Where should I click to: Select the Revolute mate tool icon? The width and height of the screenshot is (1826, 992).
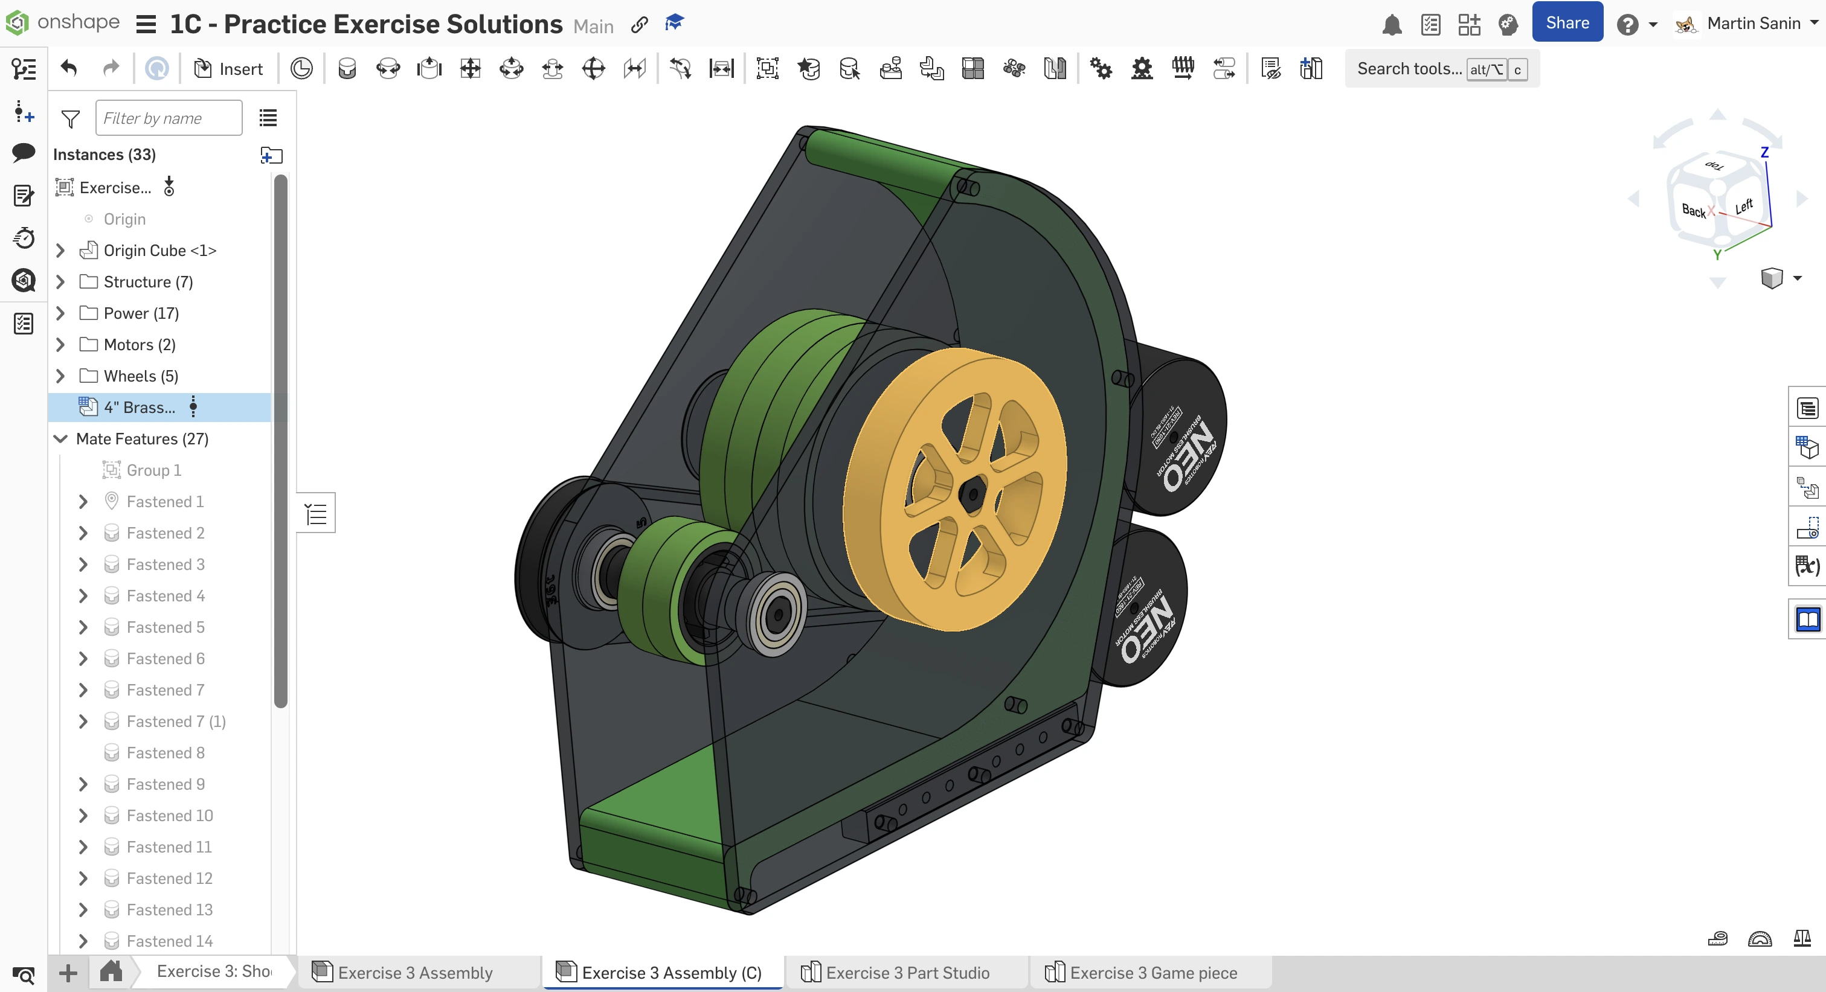click(388, 69)
